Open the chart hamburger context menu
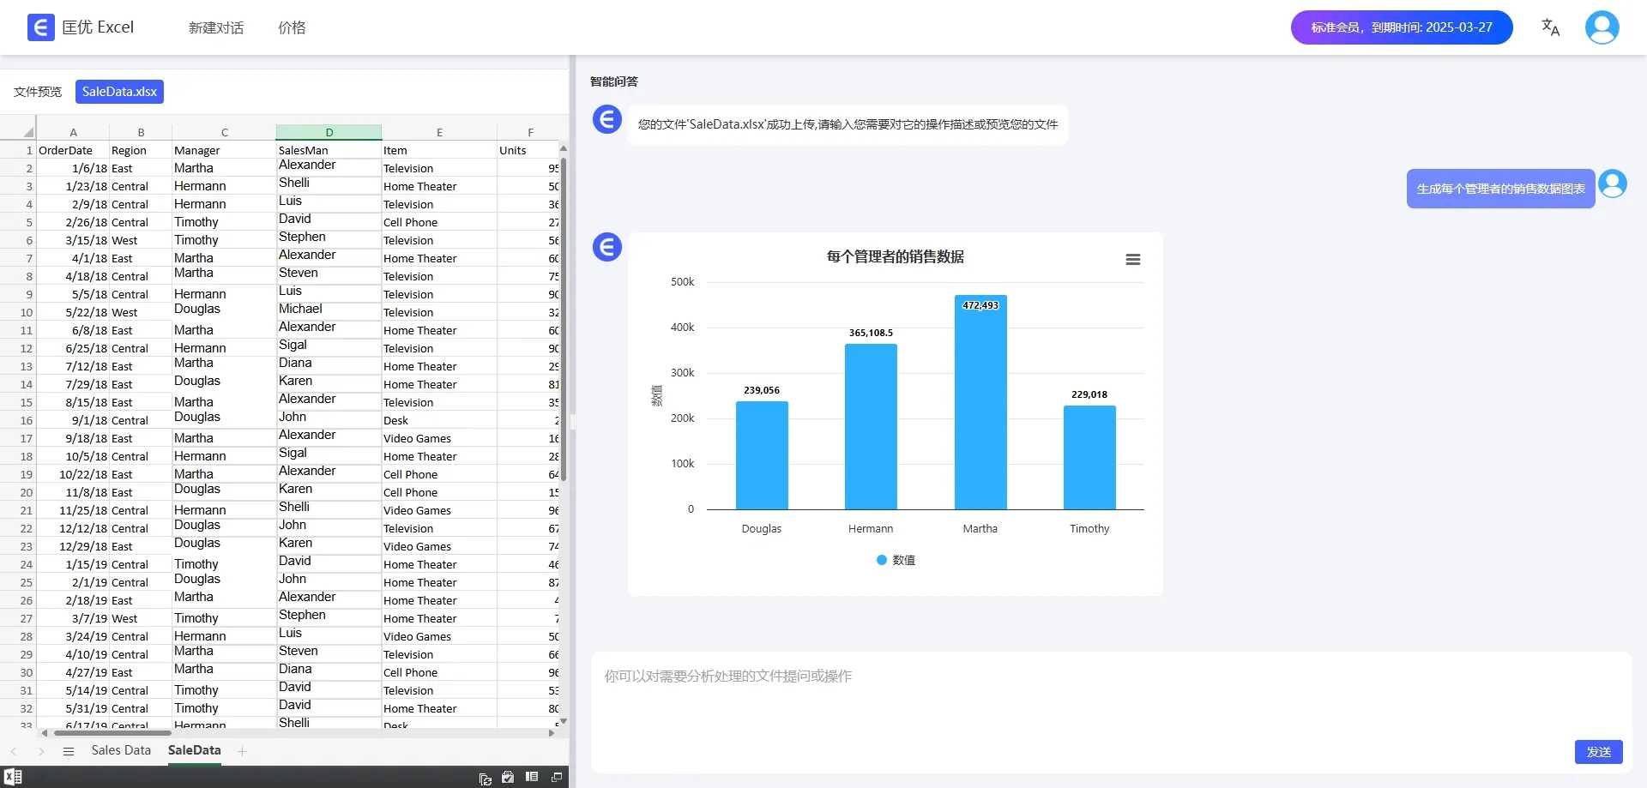 (1133, 259)
